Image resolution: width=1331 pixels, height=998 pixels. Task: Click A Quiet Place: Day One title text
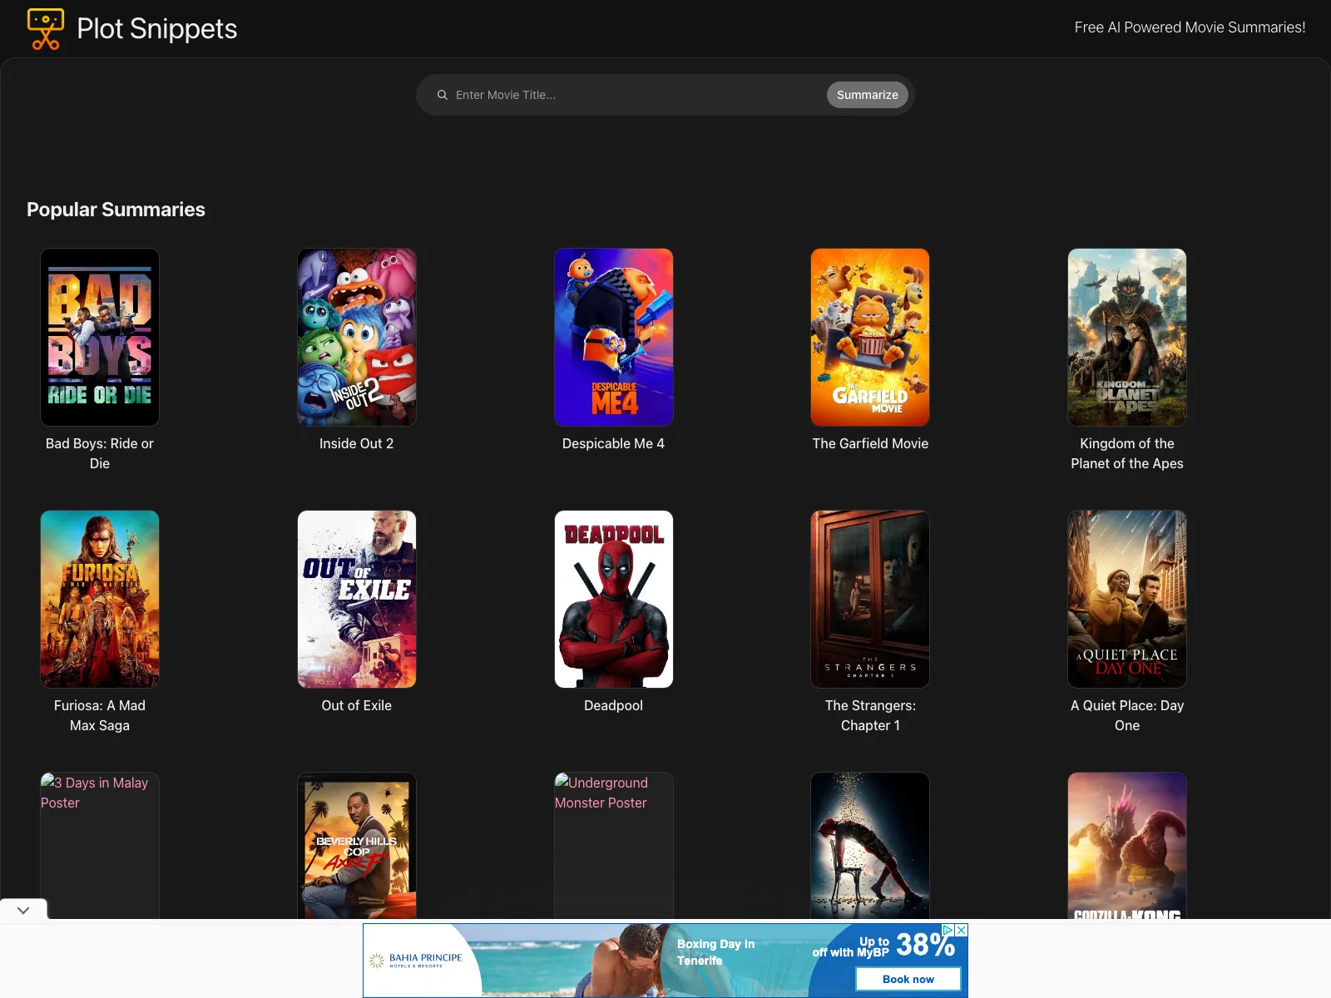pos(1127,715)
